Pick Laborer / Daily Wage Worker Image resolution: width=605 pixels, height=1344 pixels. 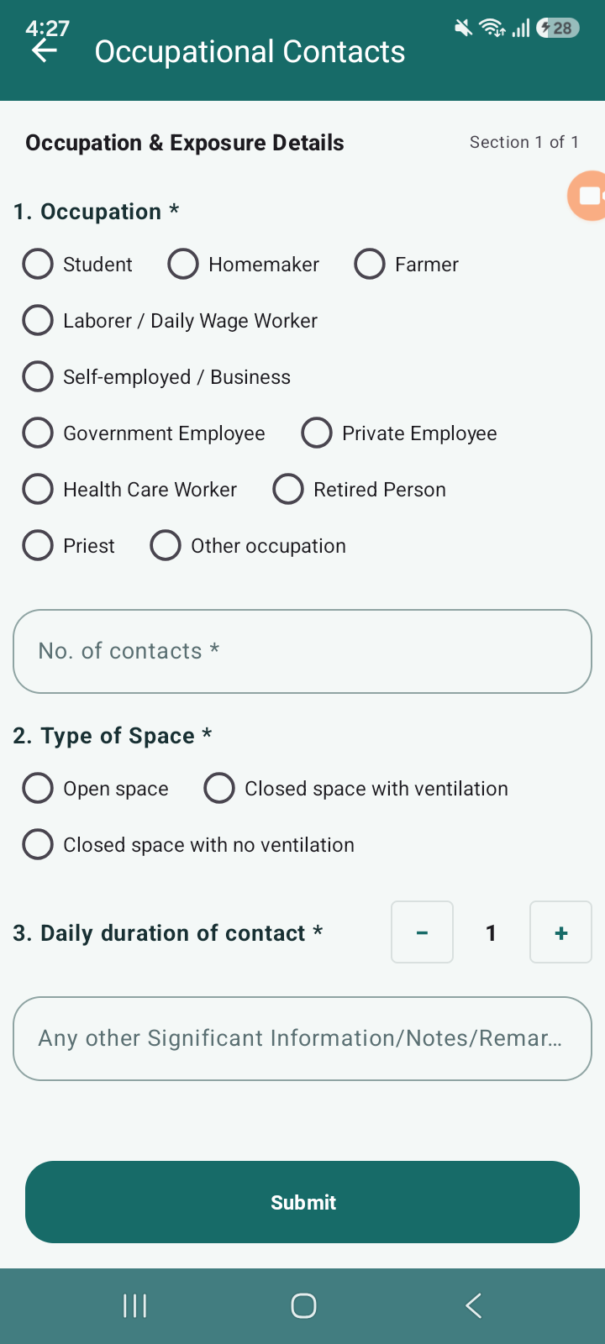tap(170, 320)
